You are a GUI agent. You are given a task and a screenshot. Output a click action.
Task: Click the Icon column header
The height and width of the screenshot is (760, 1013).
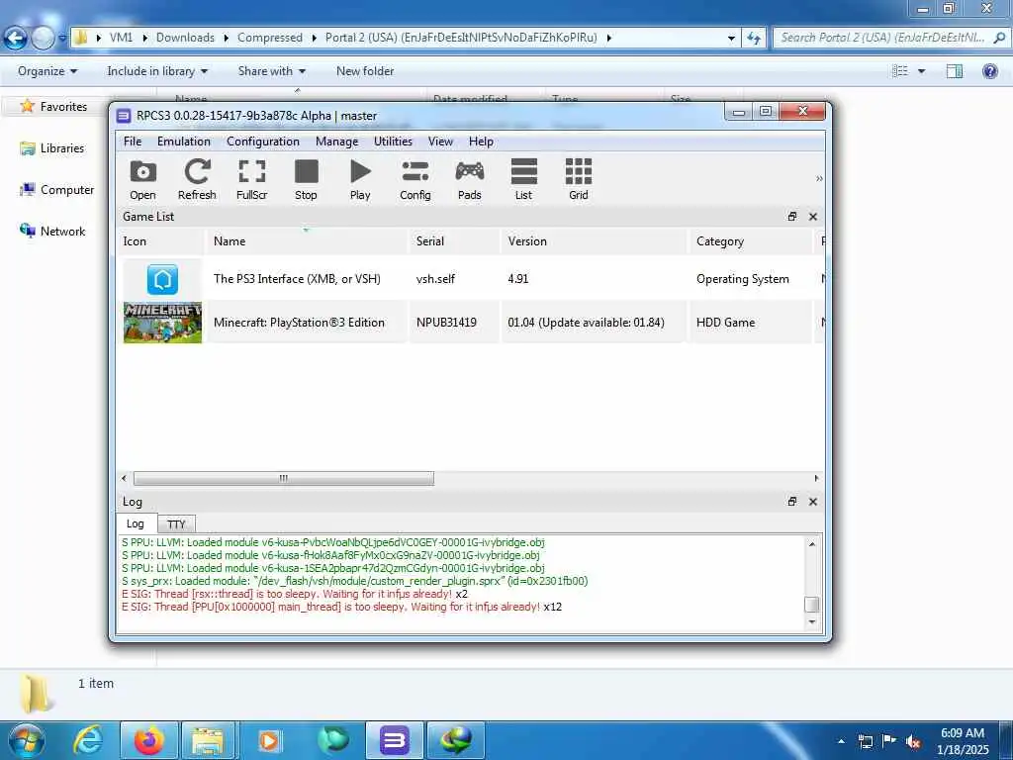click(x=160, y=241)
